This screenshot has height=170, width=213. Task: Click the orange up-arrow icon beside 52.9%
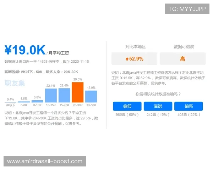127,59
